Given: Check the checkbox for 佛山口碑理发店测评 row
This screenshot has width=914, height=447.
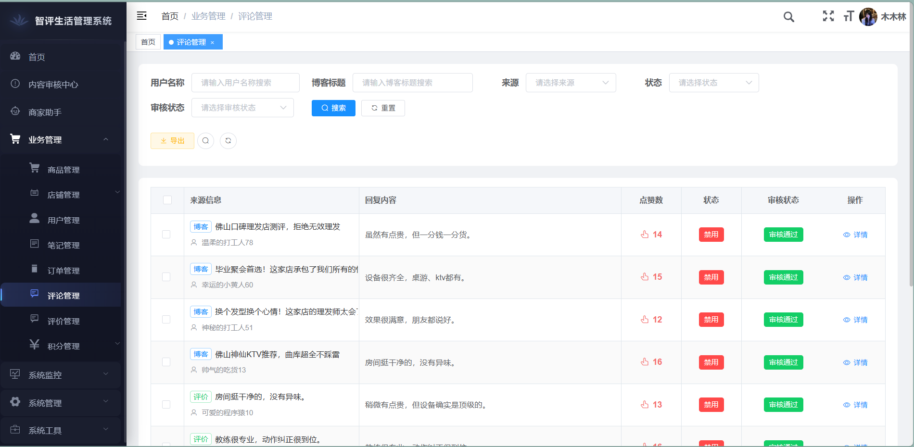Looking at the screenshot, I should (166, 235).
